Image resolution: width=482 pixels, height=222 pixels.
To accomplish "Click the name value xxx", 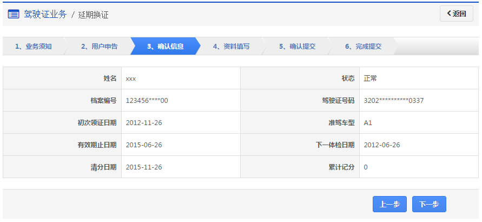I will click(130, 79).
